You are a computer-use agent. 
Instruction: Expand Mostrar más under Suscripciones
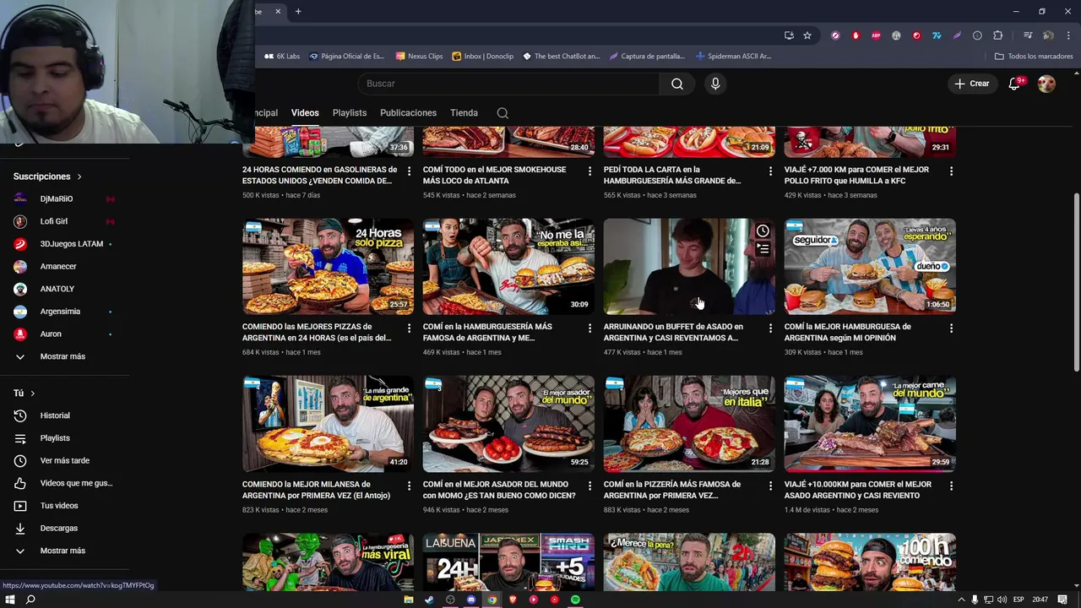pos(62,356)
